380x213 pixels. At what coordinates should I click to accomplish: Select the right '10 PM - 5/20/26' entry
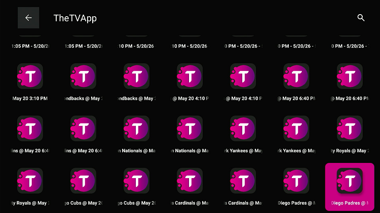click(190, 45)
